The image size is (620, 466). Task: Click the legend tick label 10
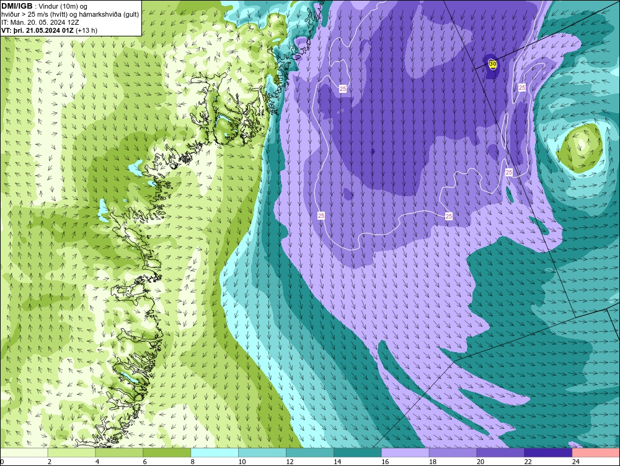(x=242, y=462)
